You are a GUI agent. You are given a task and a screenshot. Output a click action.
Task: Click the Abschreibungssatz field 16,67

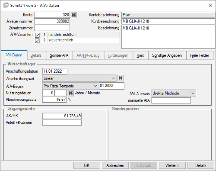(54, 100)
